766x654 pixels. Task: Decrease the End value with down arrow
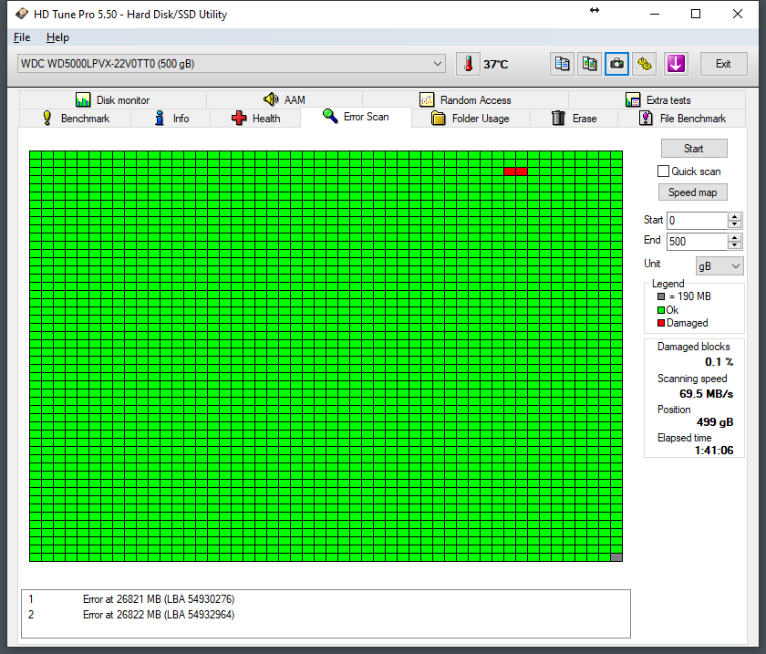[x=734, y=245]
